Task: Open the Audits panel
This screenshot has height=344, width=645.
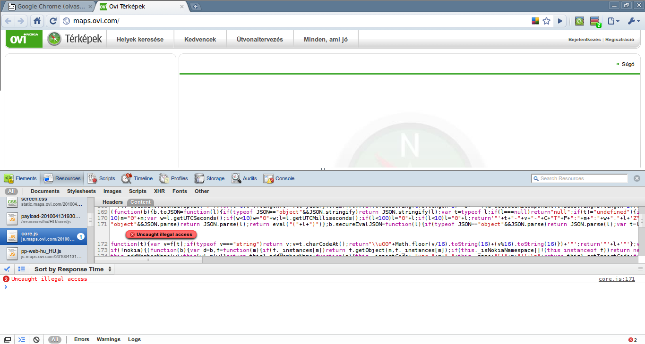Action: click(244, 178)
